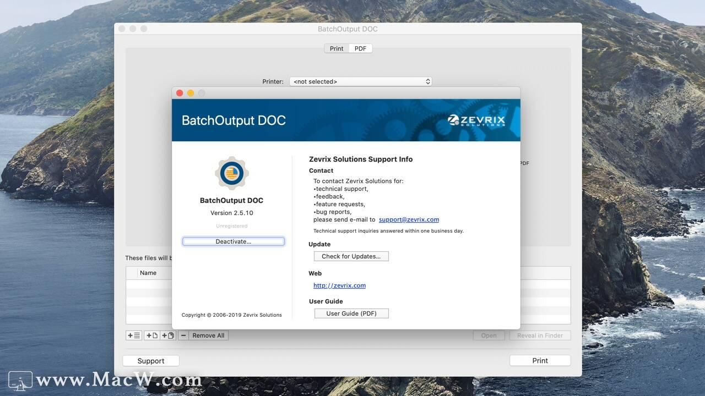Click the Remove All button
This screenshot has height=396, width=705.
(x=208, y=335)
